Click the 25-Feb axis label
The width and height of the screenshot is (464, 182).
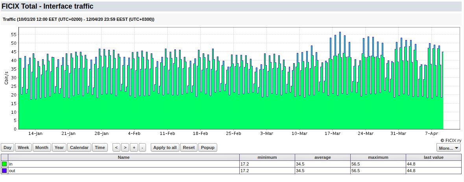click(233, 133)
